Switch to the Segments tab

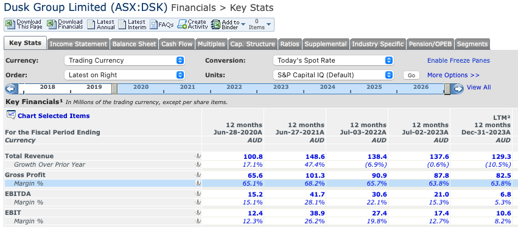472,44
